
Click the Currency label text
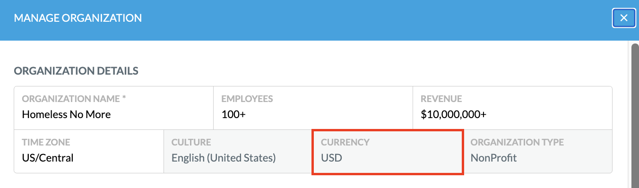[x=345, y=142]
